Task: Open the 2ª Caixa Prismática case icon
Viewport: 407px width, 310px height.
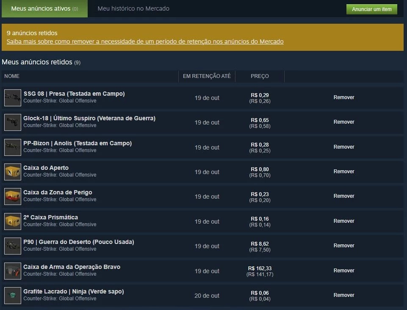Action: (12, 221)
